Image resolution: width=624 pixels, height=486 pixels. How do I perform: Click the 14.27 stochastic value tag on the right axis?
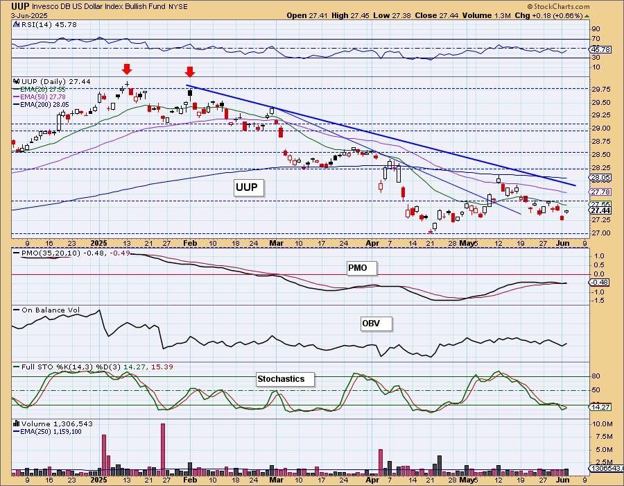[600, 407]
